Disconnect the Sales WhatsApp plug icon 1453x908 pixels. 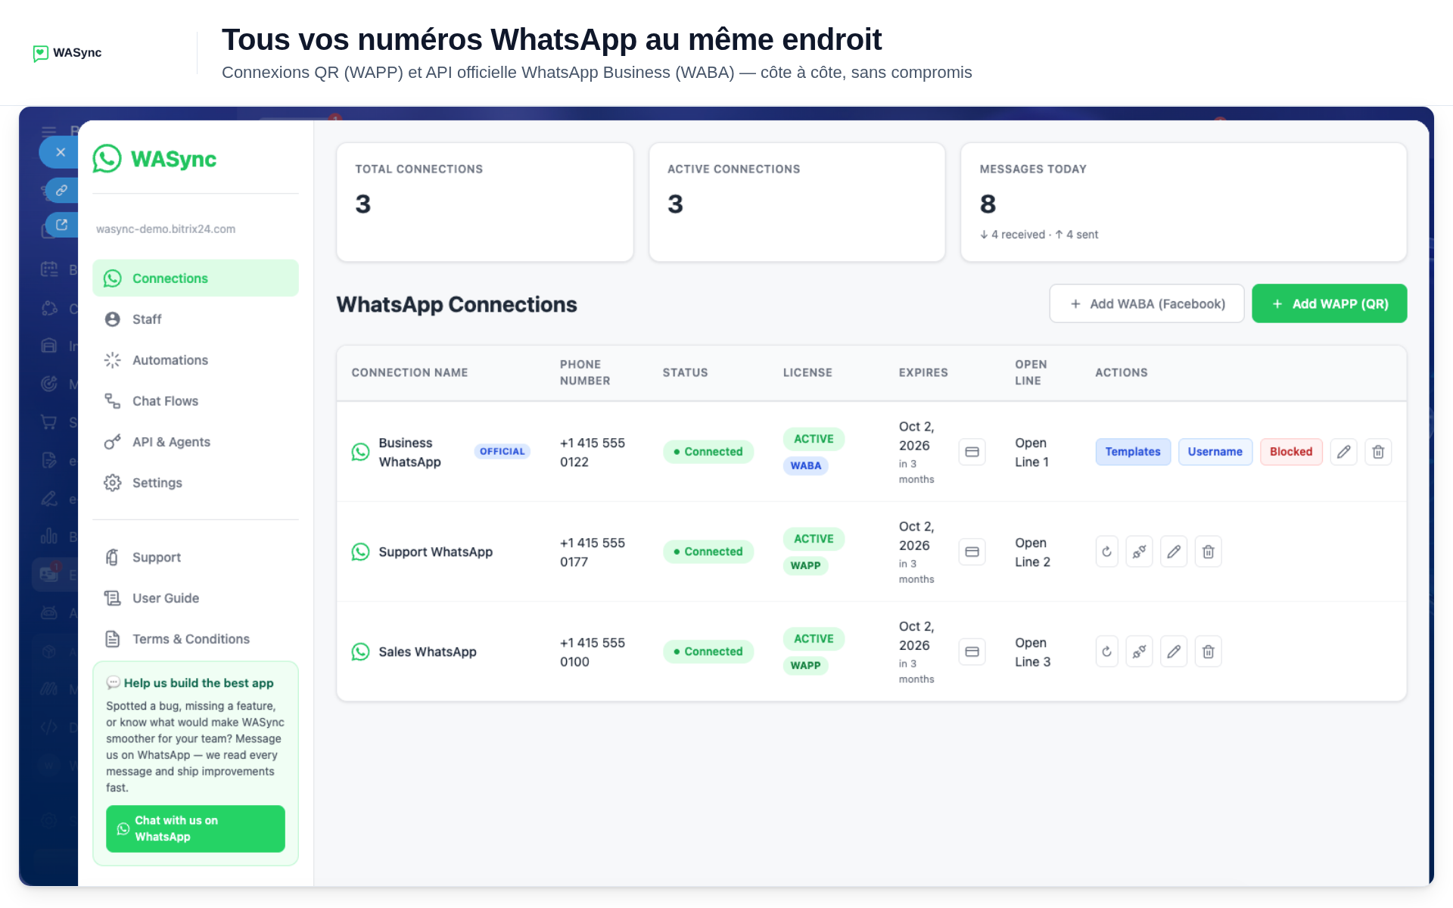coord(1139,651)
